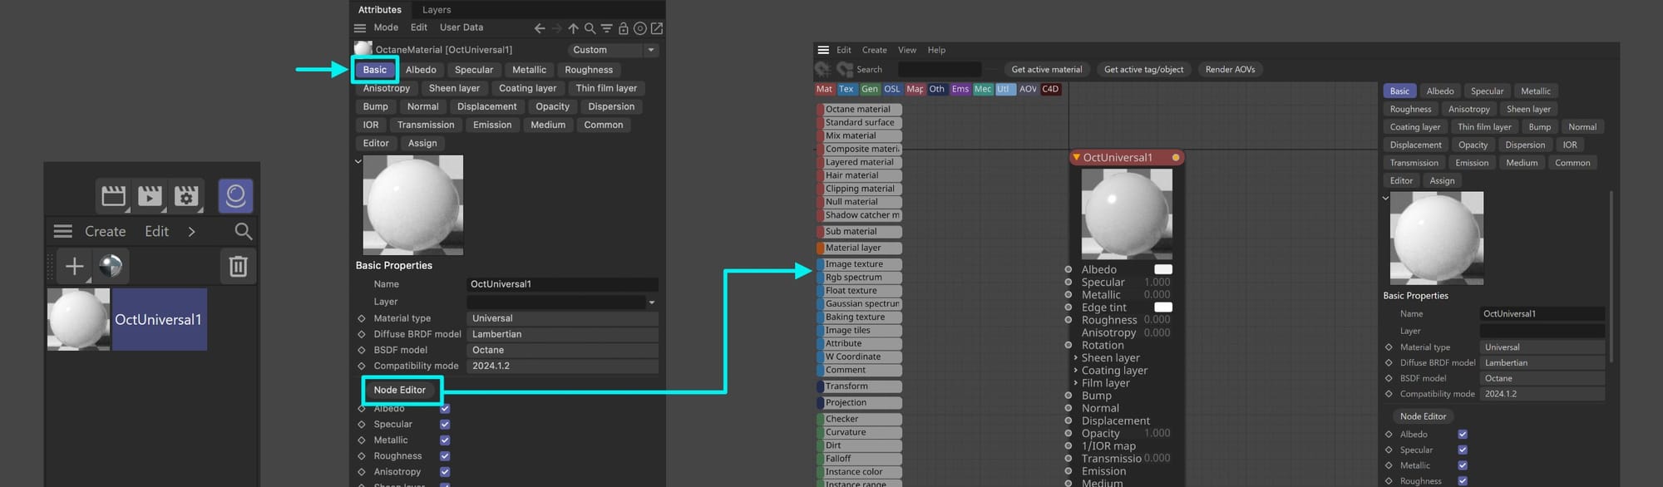Toggle the Specular channel checkbox

445,424
